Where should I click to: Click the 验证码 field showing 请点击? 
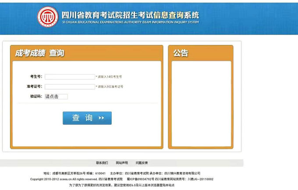pyautogui.click(x=56, y=97)
